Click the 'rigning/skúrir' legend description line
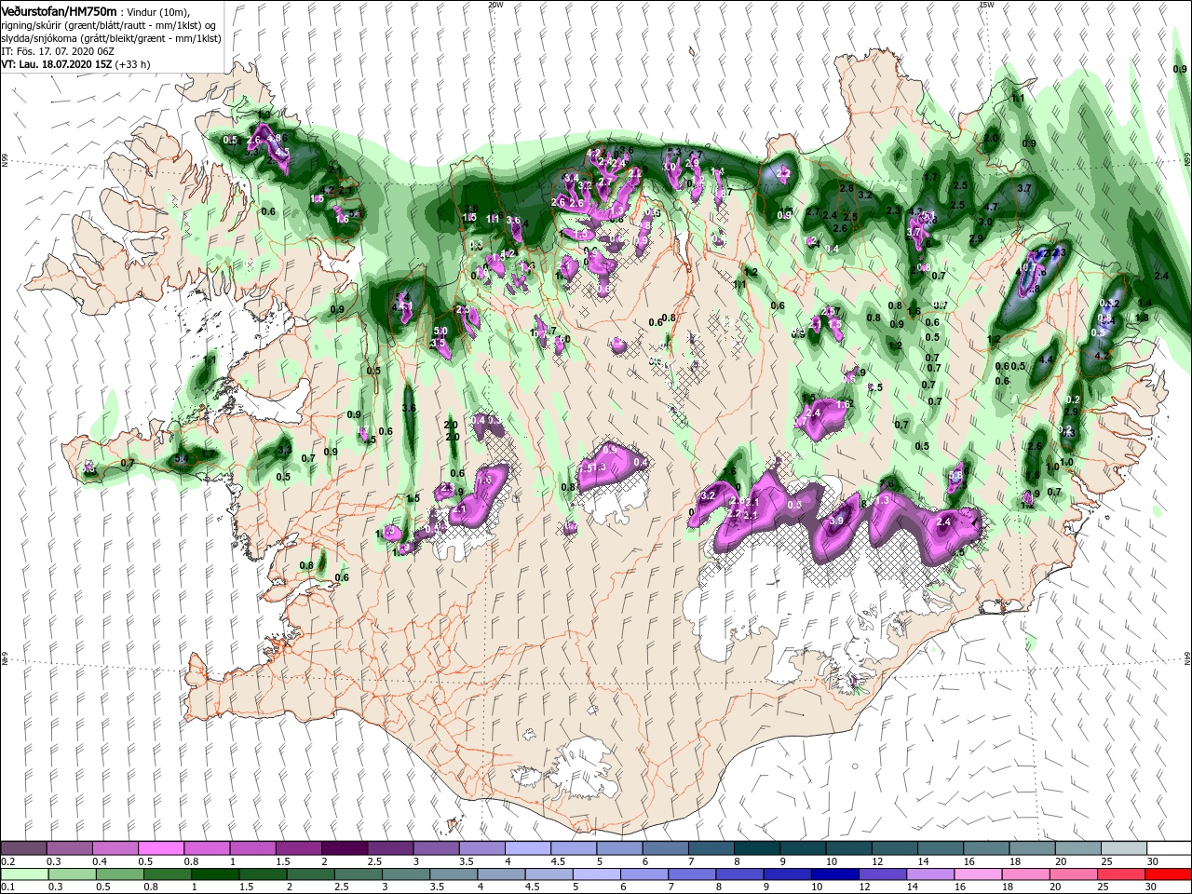Viewport: 1192px width, 894px height. coord(107,24)
